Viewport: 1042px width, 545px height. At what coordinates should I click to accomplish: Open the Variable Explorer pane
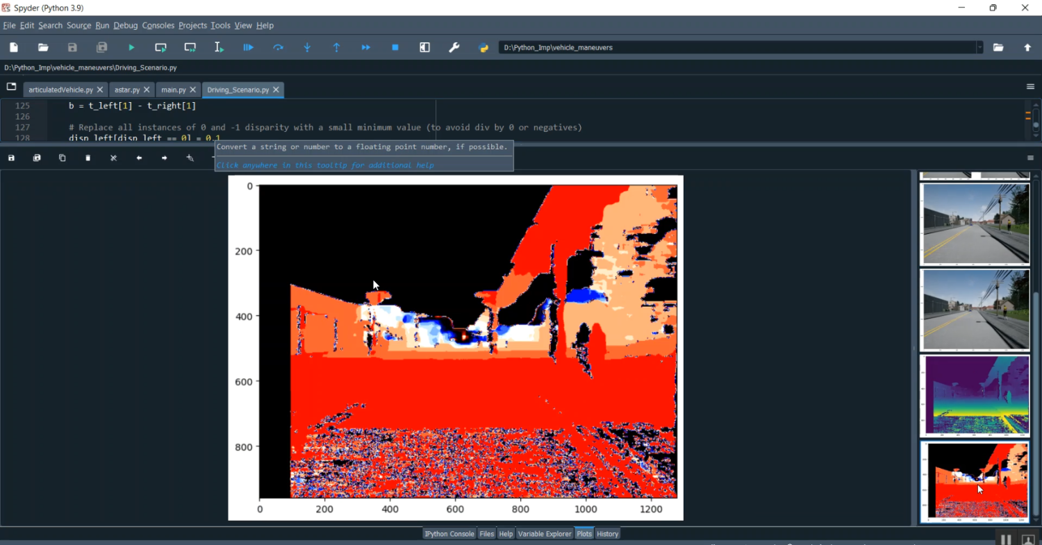point(545,534)
